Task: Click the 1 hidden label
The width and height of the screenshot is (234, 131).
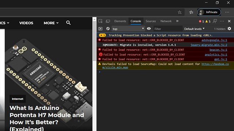Action: pyautogui.click(x=220, y=29)
